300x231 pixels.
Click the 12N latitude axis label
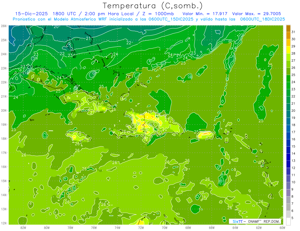[x=4, y=223]
